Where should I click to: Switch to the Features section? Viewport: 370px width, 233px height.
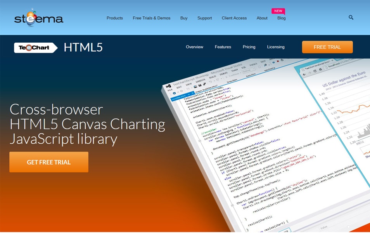point(223,47)
